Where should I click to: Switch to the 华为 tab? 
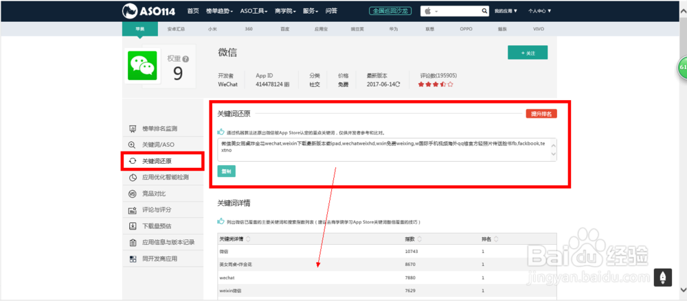(x=394, y=29)
